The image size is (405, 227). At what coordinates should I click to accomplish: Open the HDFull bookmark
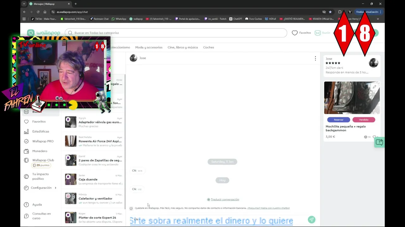coord(270,19)
